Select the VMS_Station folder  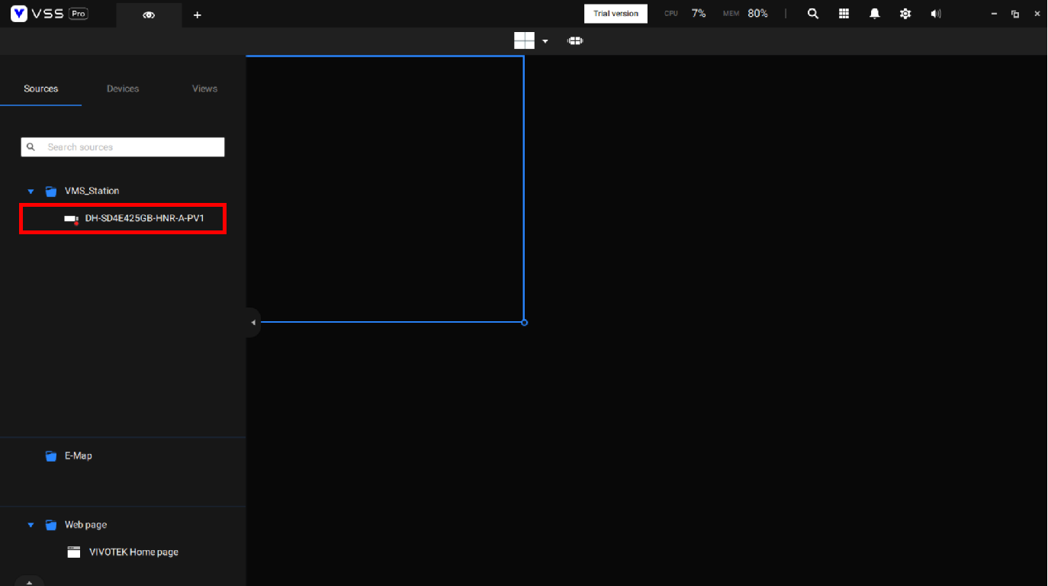pyautogui.click(x=92, y=191)
